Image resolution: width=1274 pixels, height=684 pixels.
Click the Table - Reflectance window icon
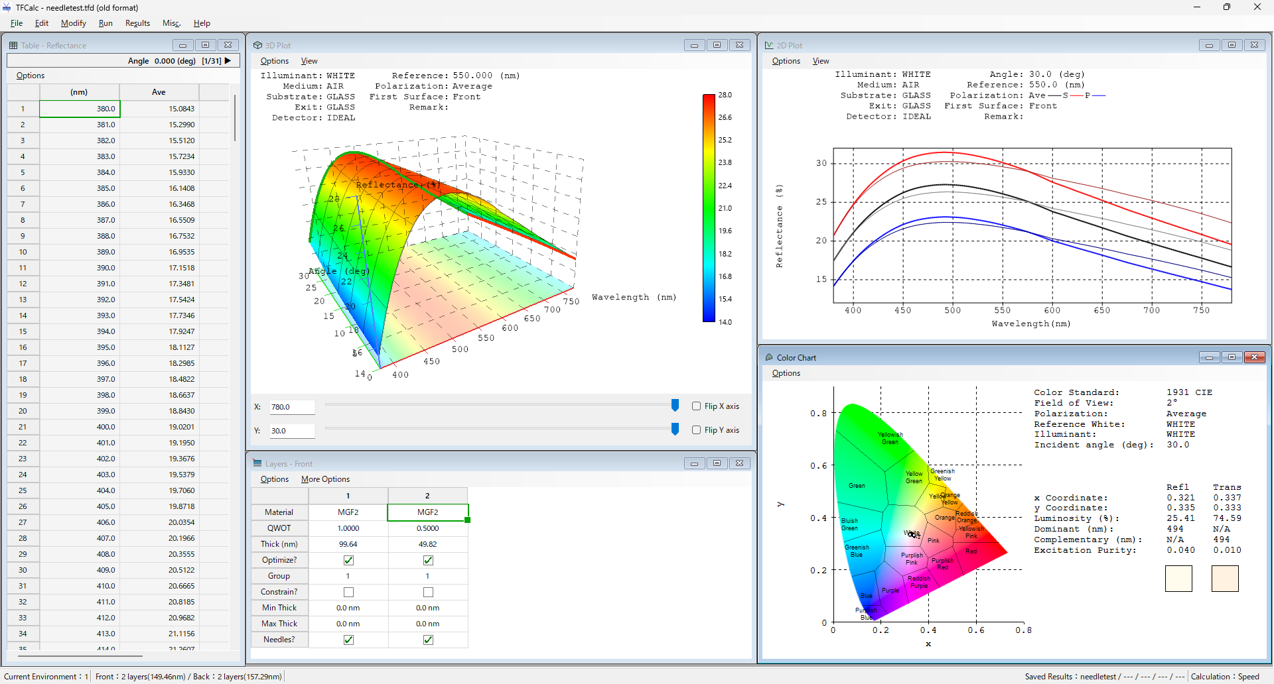(13, 45)
